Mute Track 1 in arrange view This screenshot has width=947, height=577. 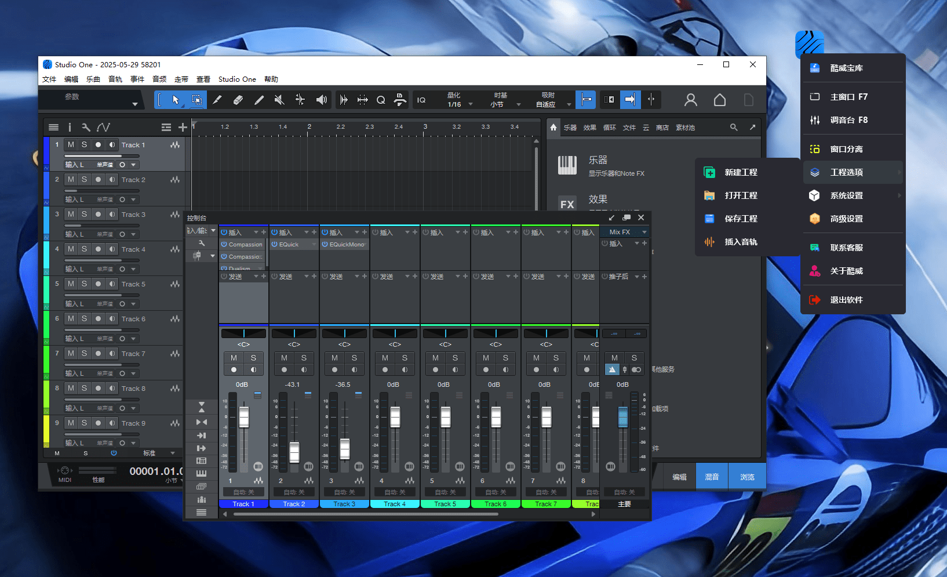(71, 144)
